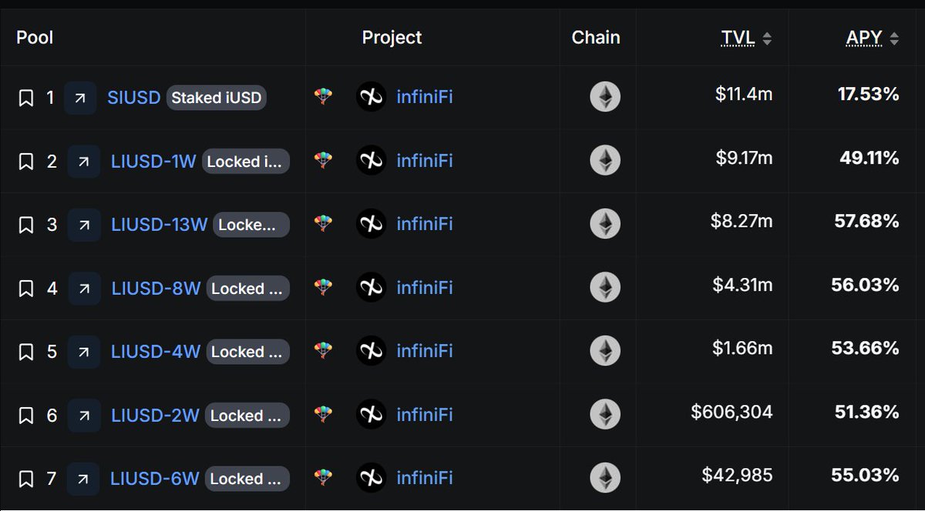Click the airdrop parachute icon in SIUSD row
The height and width of the screenshot is (511, 925).
[x=323, y=97]
